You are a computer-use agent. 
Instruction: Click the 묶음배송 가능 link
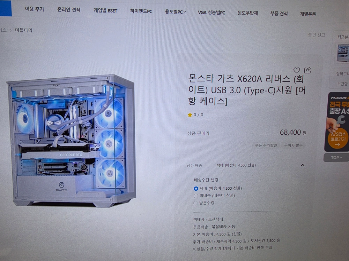(x=223, y=227)
